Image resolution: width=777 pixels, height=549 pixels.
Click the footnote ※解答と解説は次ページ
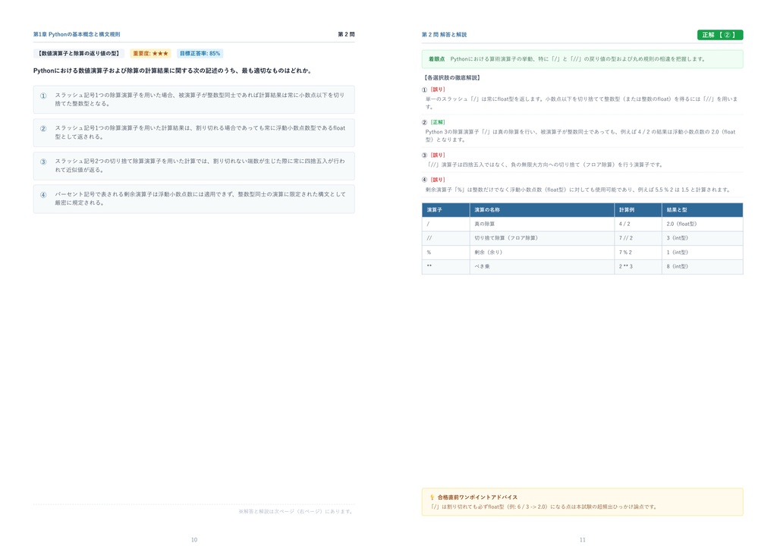click(297, 511)
